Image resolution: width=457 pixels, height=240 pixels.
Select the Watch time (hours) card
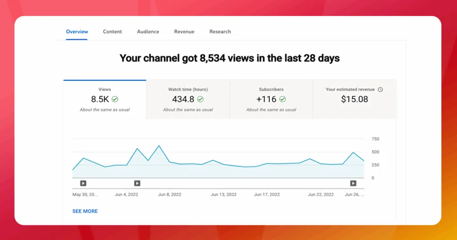188,99
